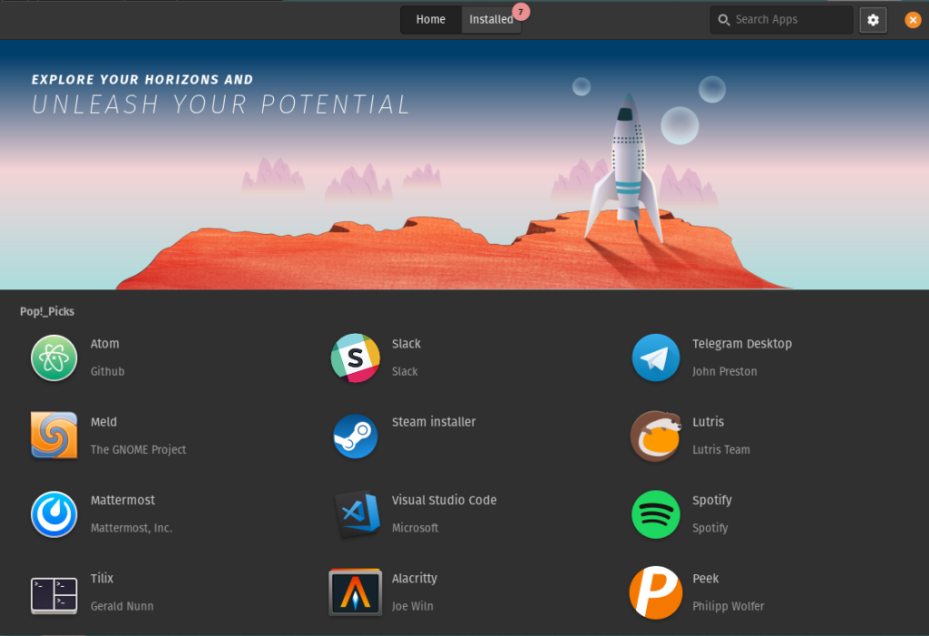Select the Spotify app title
Screen dimensions: 929x636
click(712, 500)
